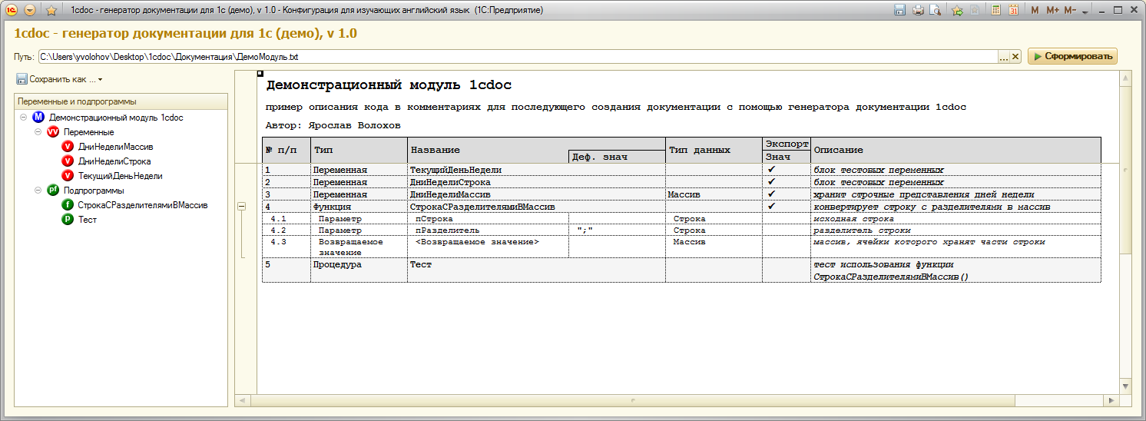Open the favorites star in the title bar
Viewport: 1146px width, 421px height.
click(x=51, y=10)
